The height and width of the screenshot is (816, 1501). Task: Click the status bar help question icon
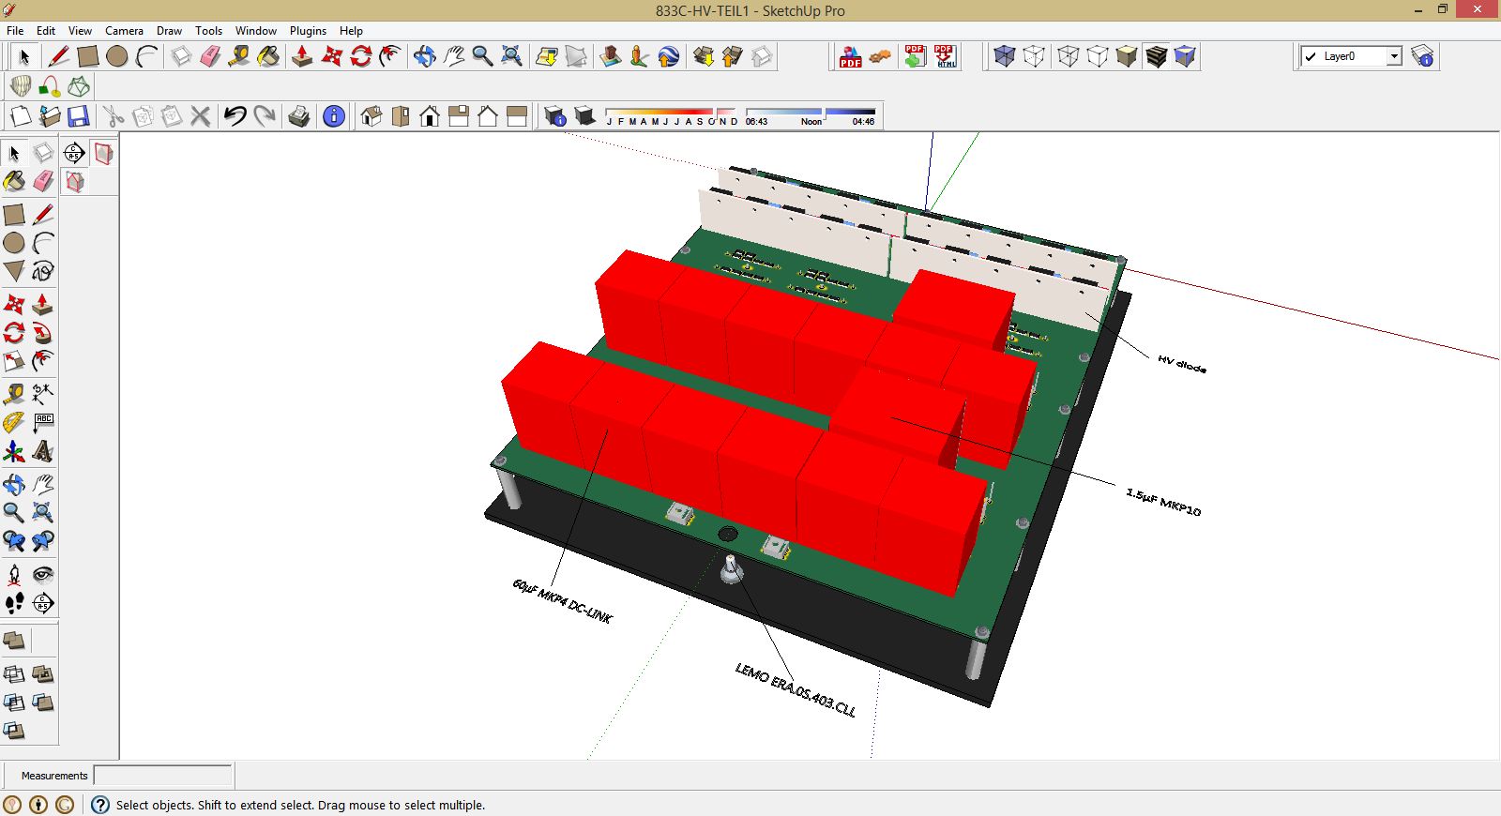click(x=100, y=805)
